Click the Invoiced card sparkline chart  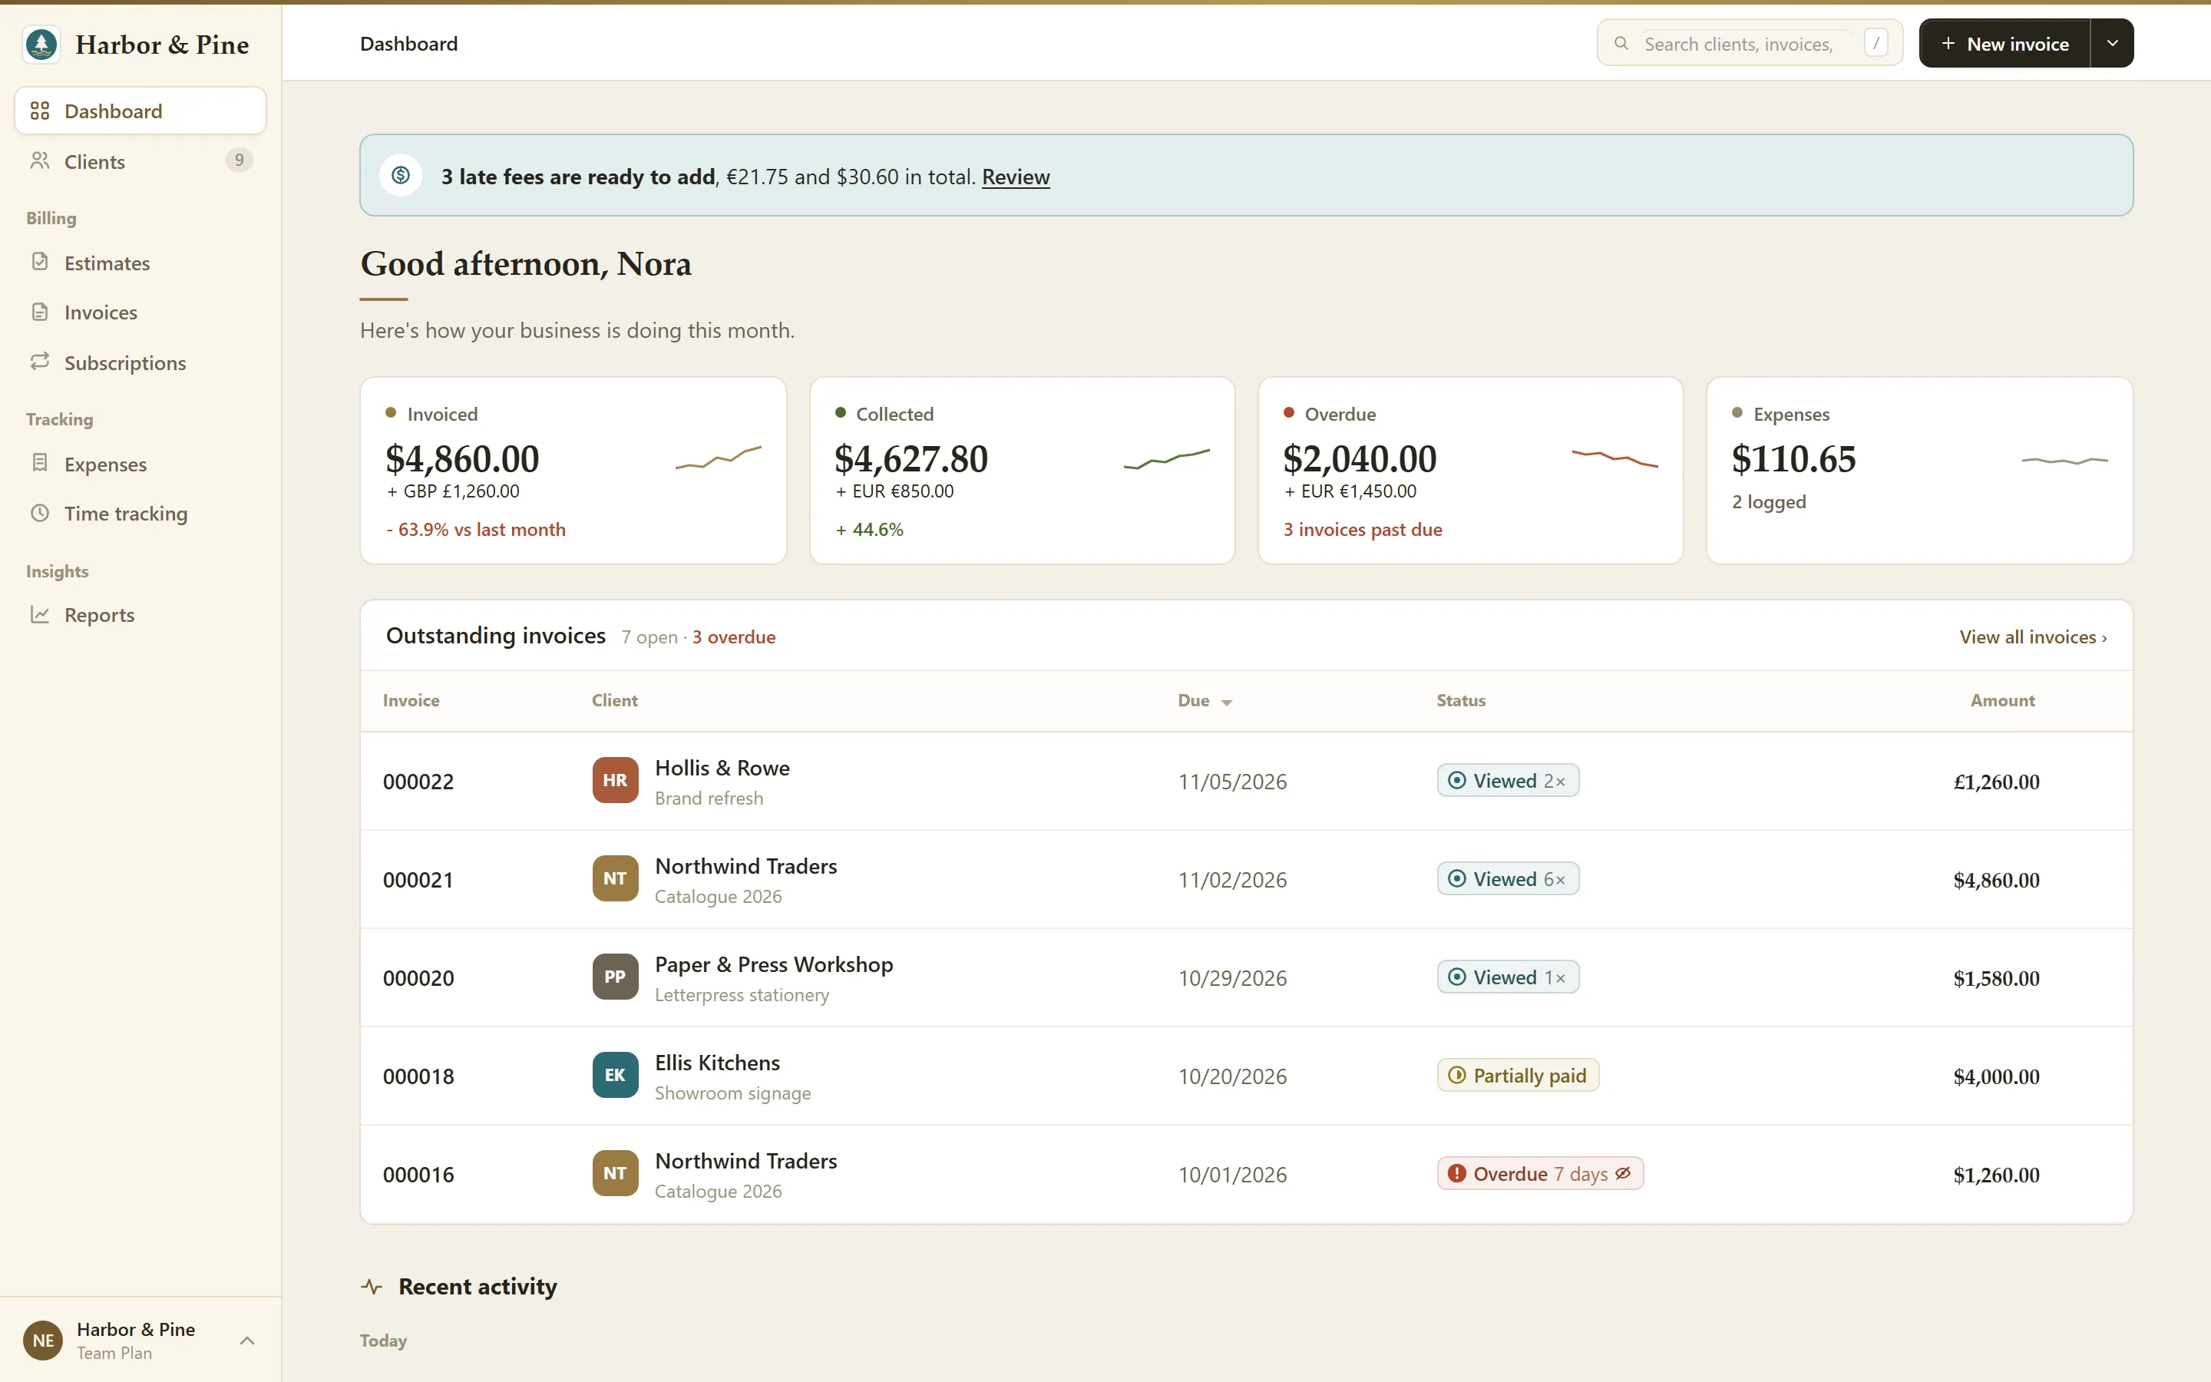coord(718,457)
